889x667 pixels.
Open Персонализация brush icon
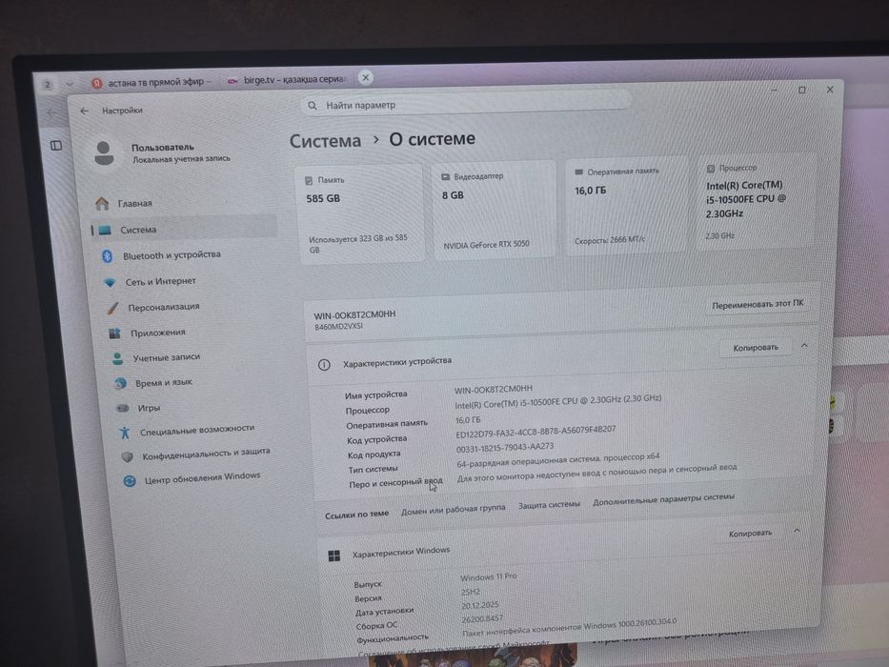click(112, 308)
